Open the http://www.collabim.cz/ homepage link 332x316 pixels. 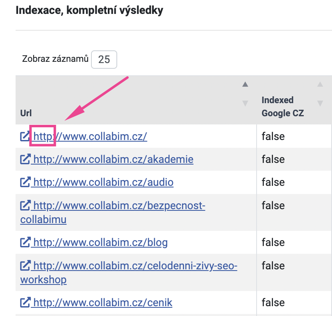click(x=90, y=136)
